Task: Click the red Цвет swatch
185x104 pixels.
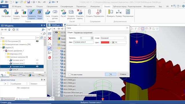Action: pyautogui.click(x=105, y=42)
